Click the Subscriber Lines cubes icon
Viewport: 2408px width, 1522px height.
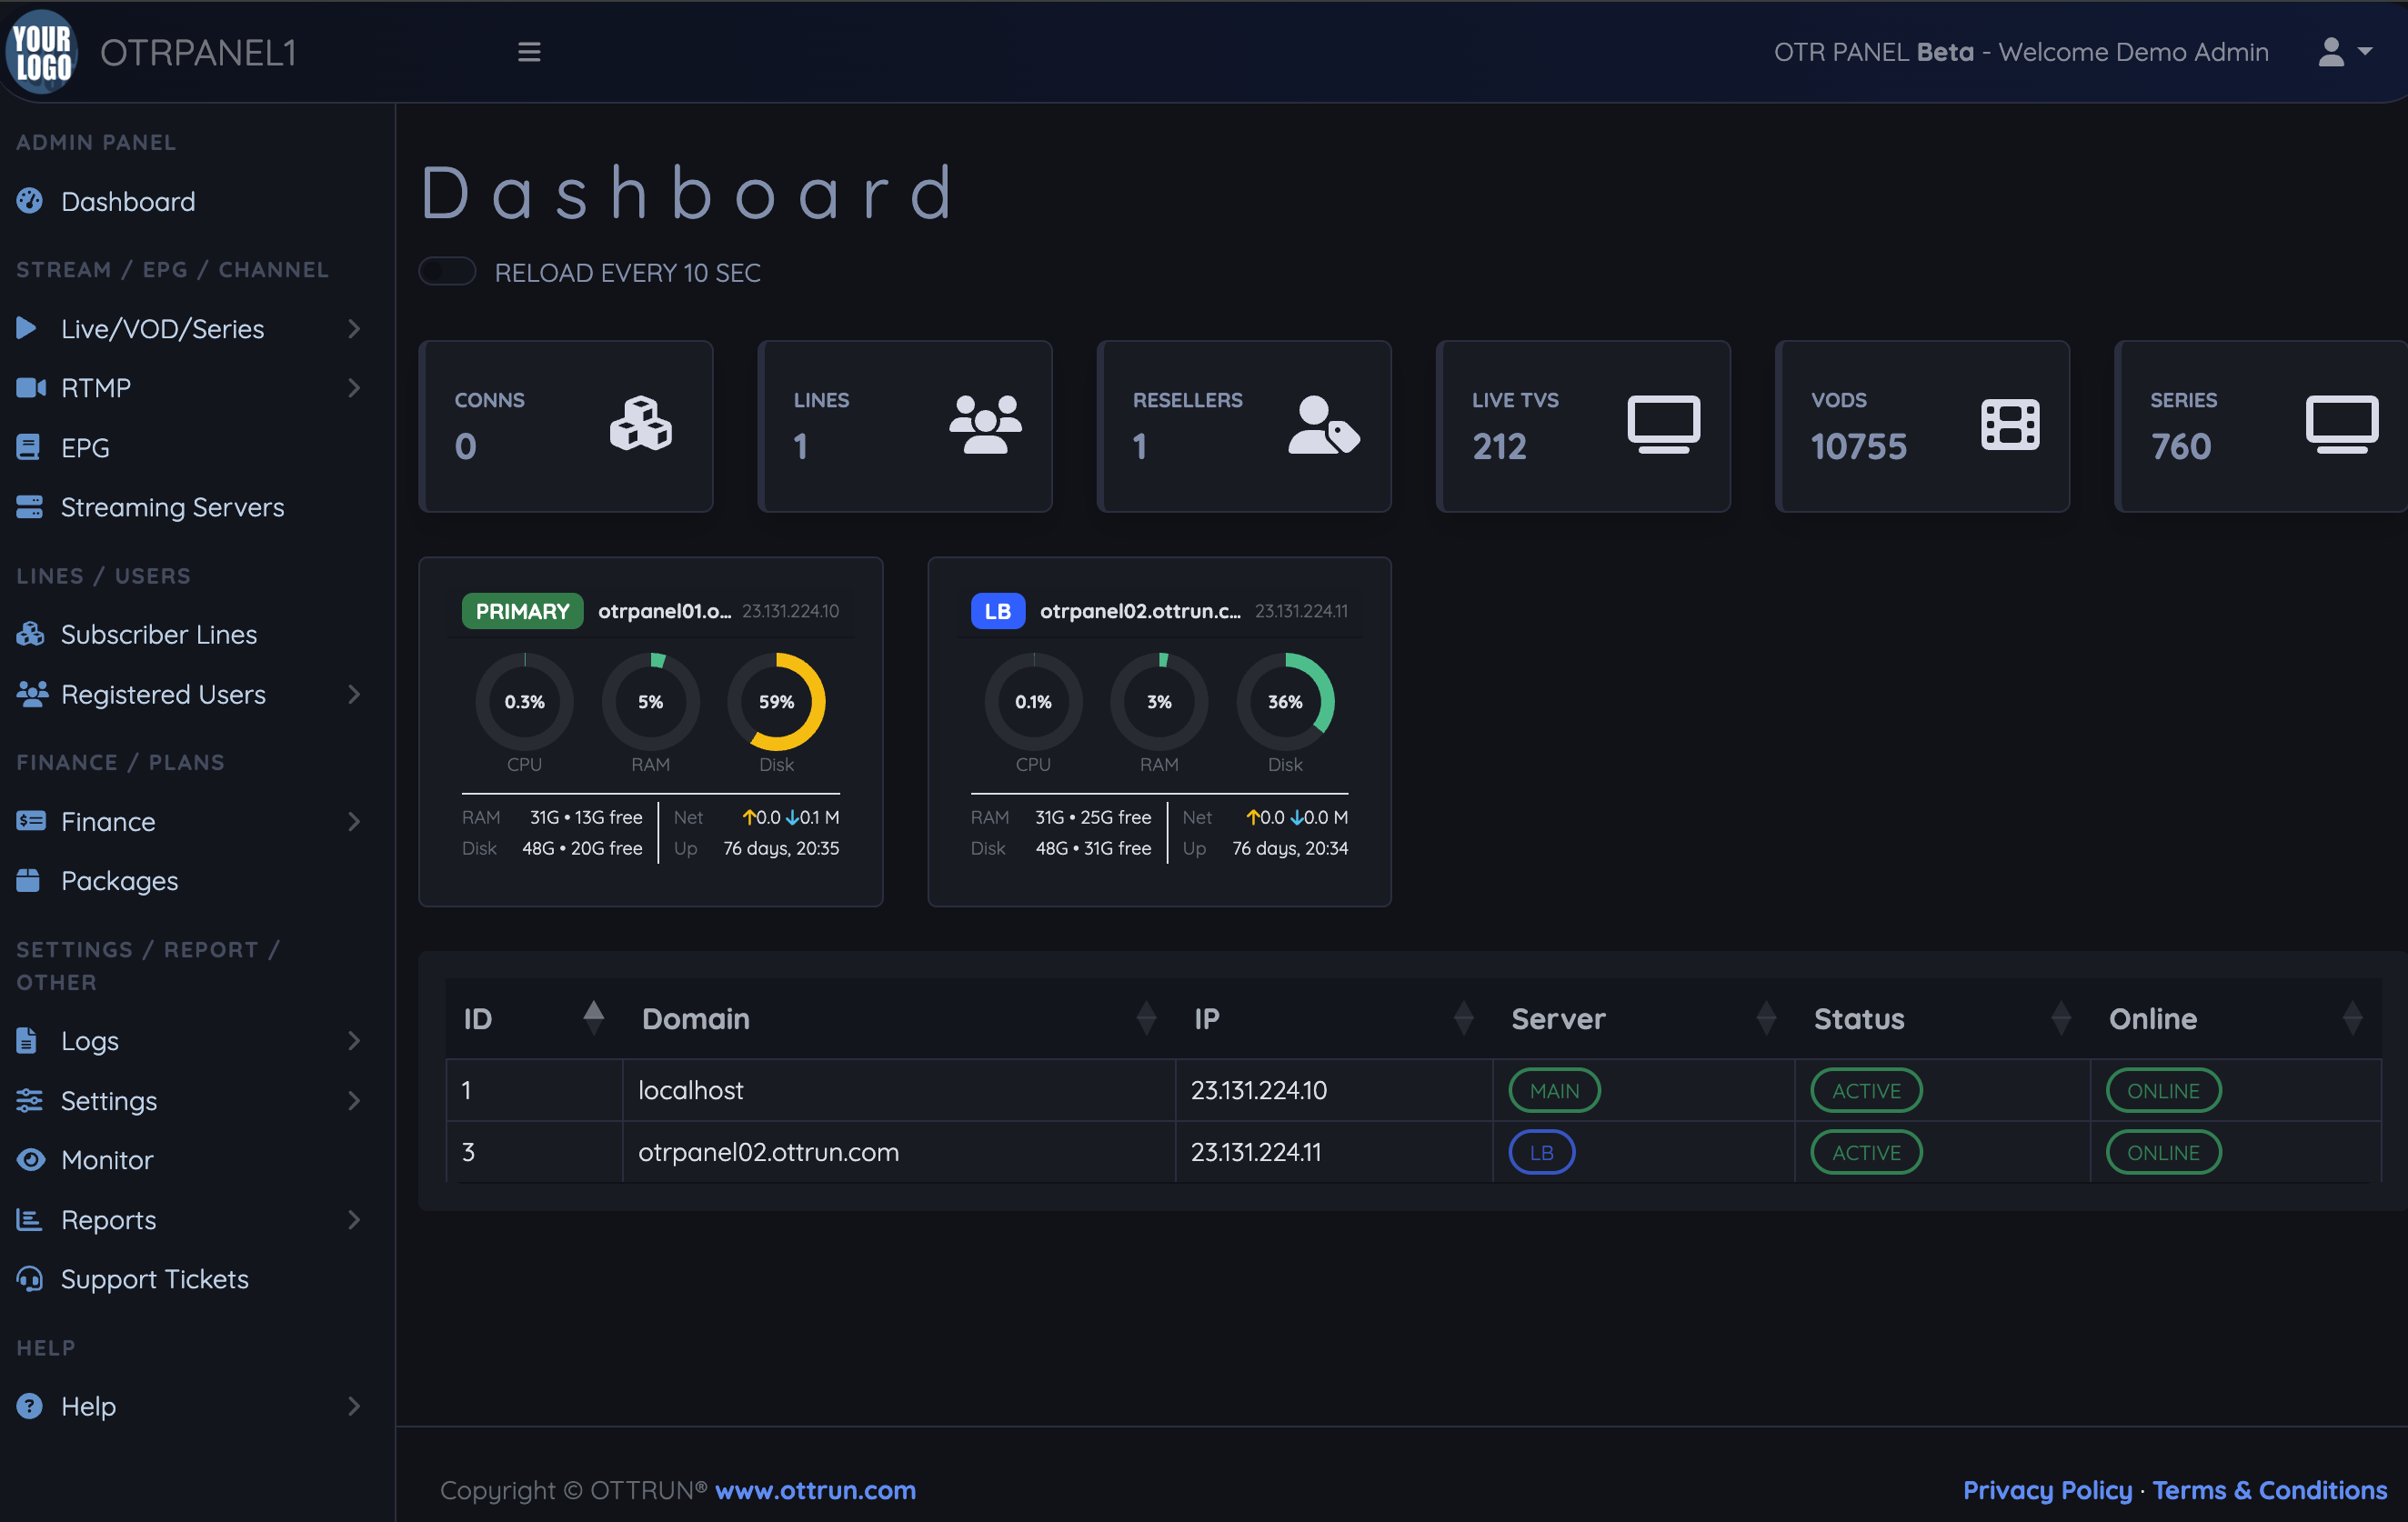click(30, 634)
